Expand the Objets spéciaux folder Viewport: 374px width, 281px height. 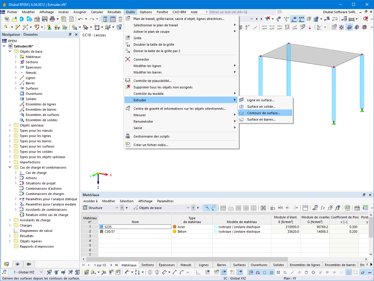(10, 125)
